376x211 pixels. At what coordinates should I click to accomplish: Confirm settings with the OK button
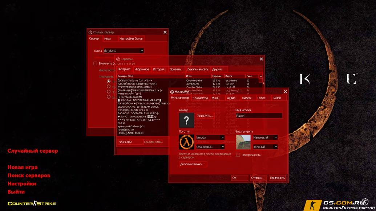(x=239, y=178)
